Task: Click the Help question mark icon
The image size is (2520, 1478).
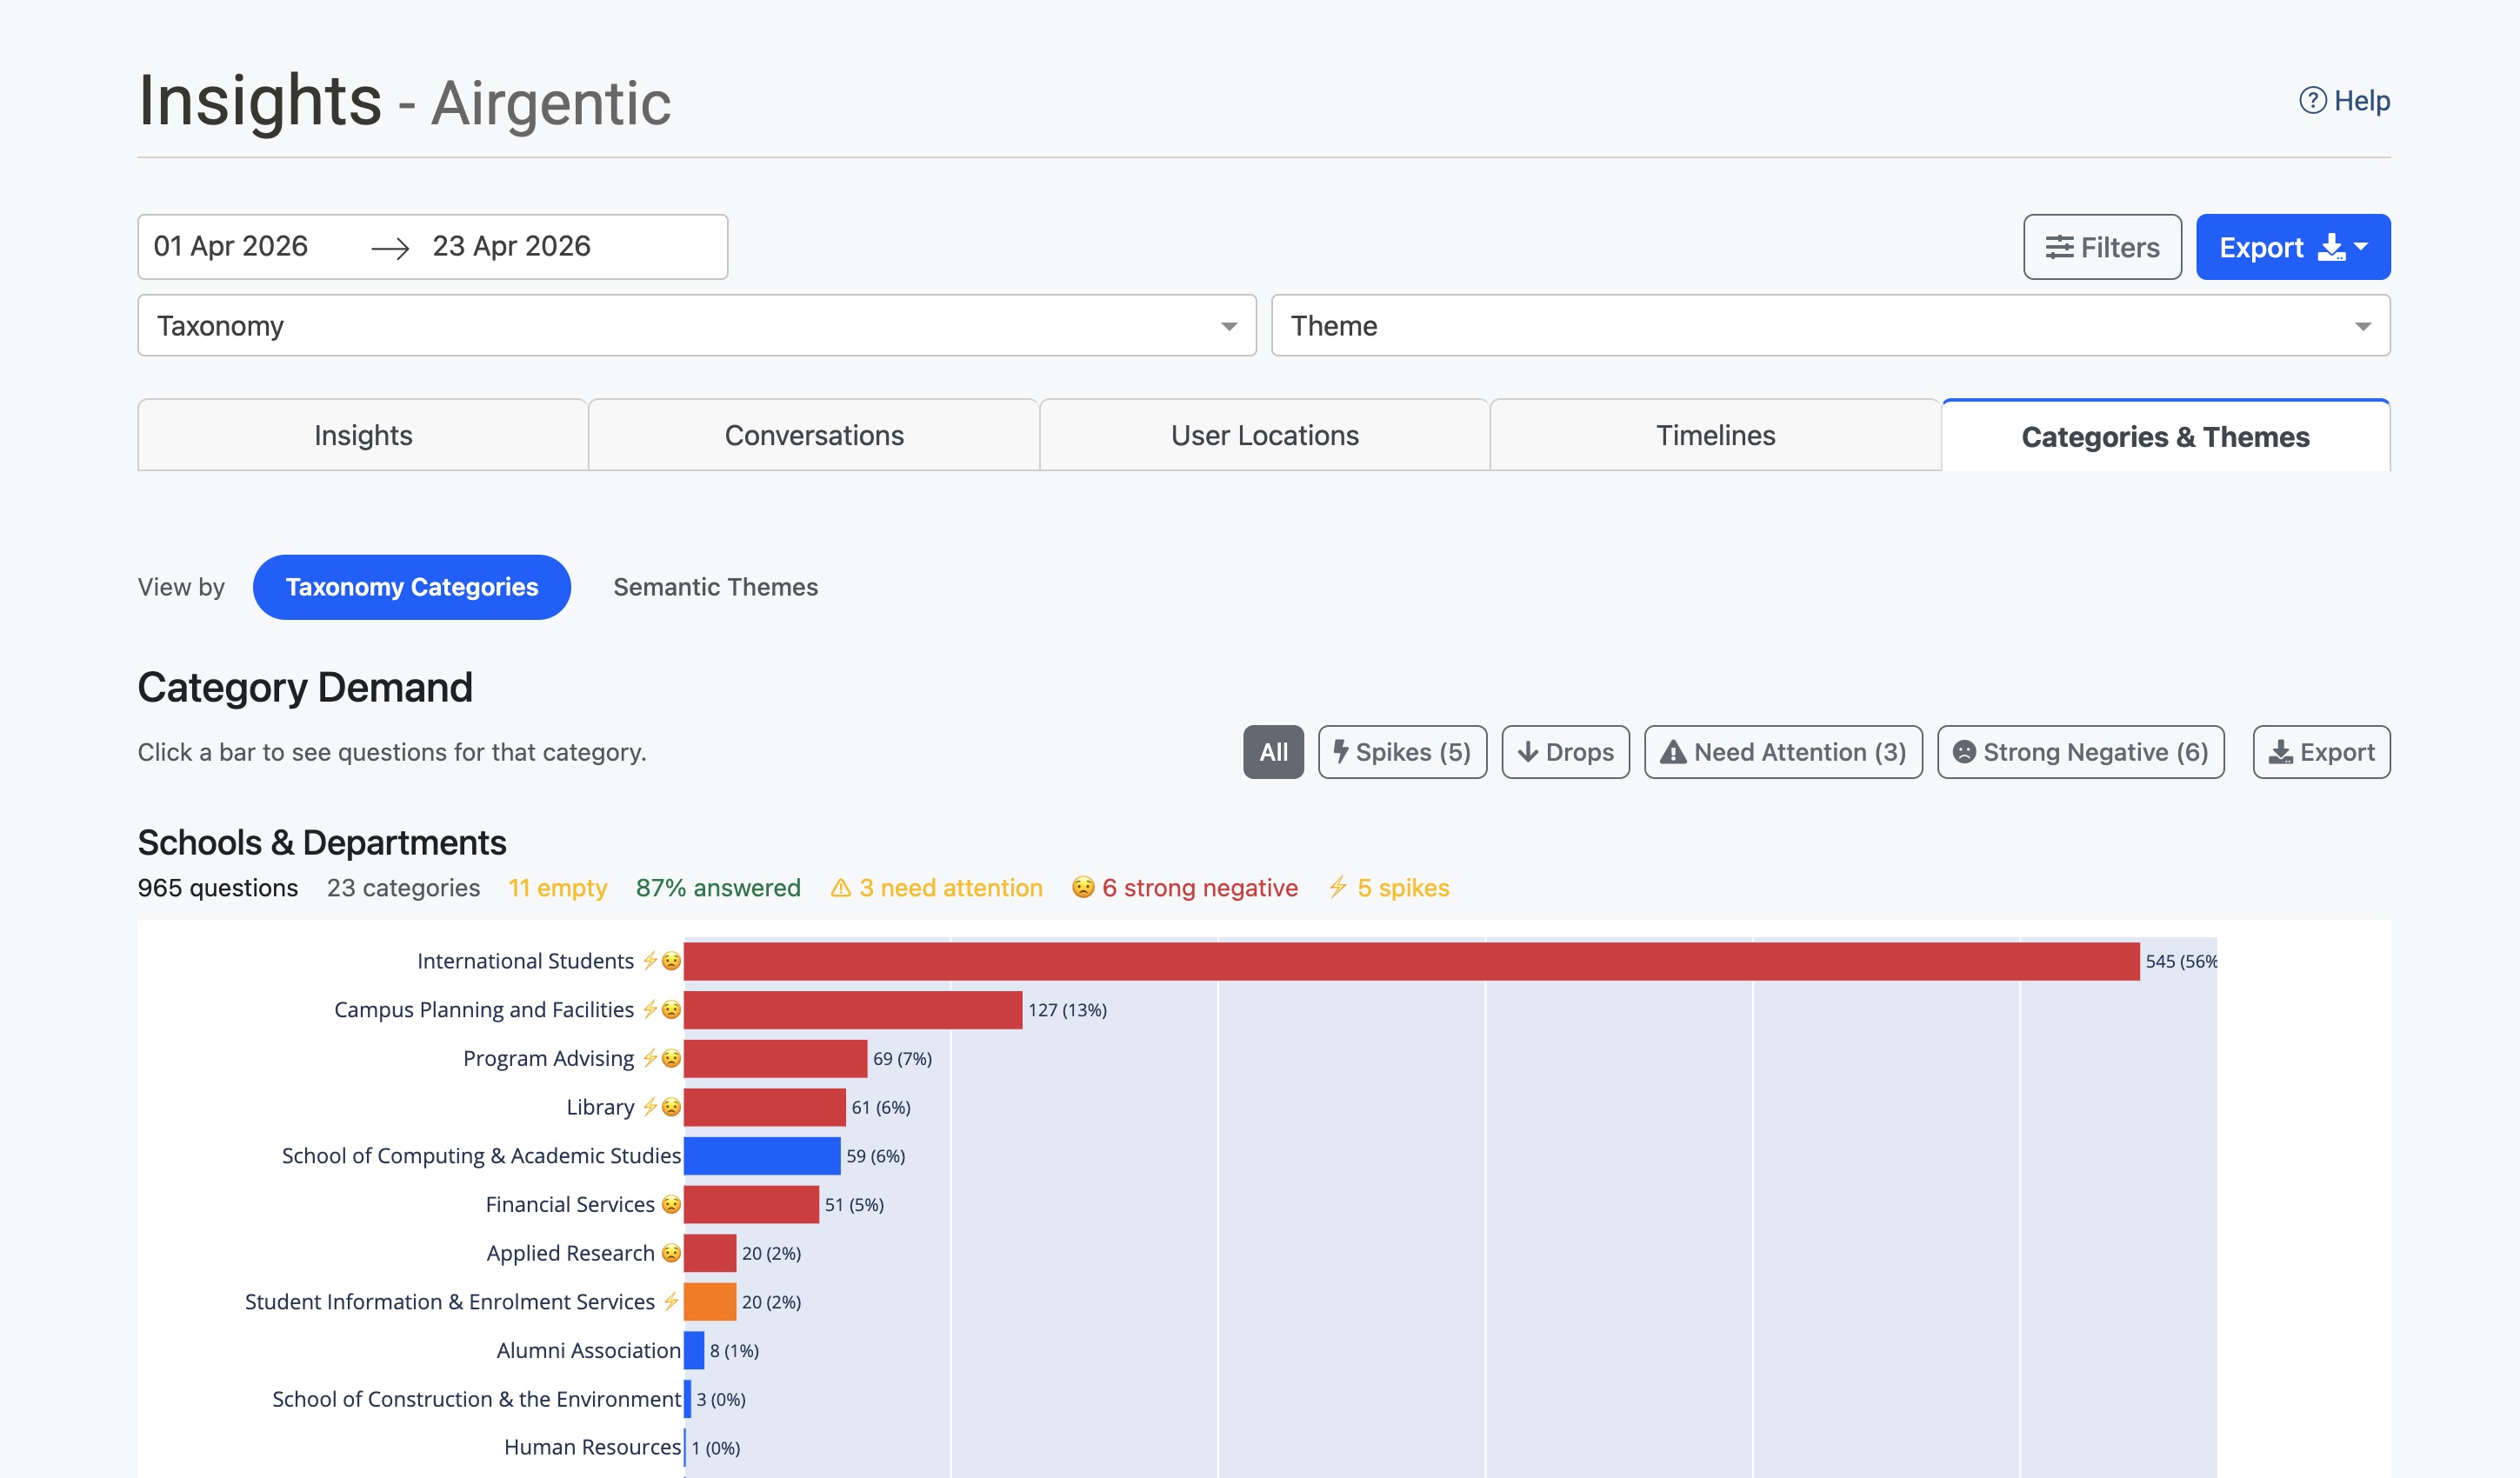Action: pyautogui.click(x=2312, y=100)
